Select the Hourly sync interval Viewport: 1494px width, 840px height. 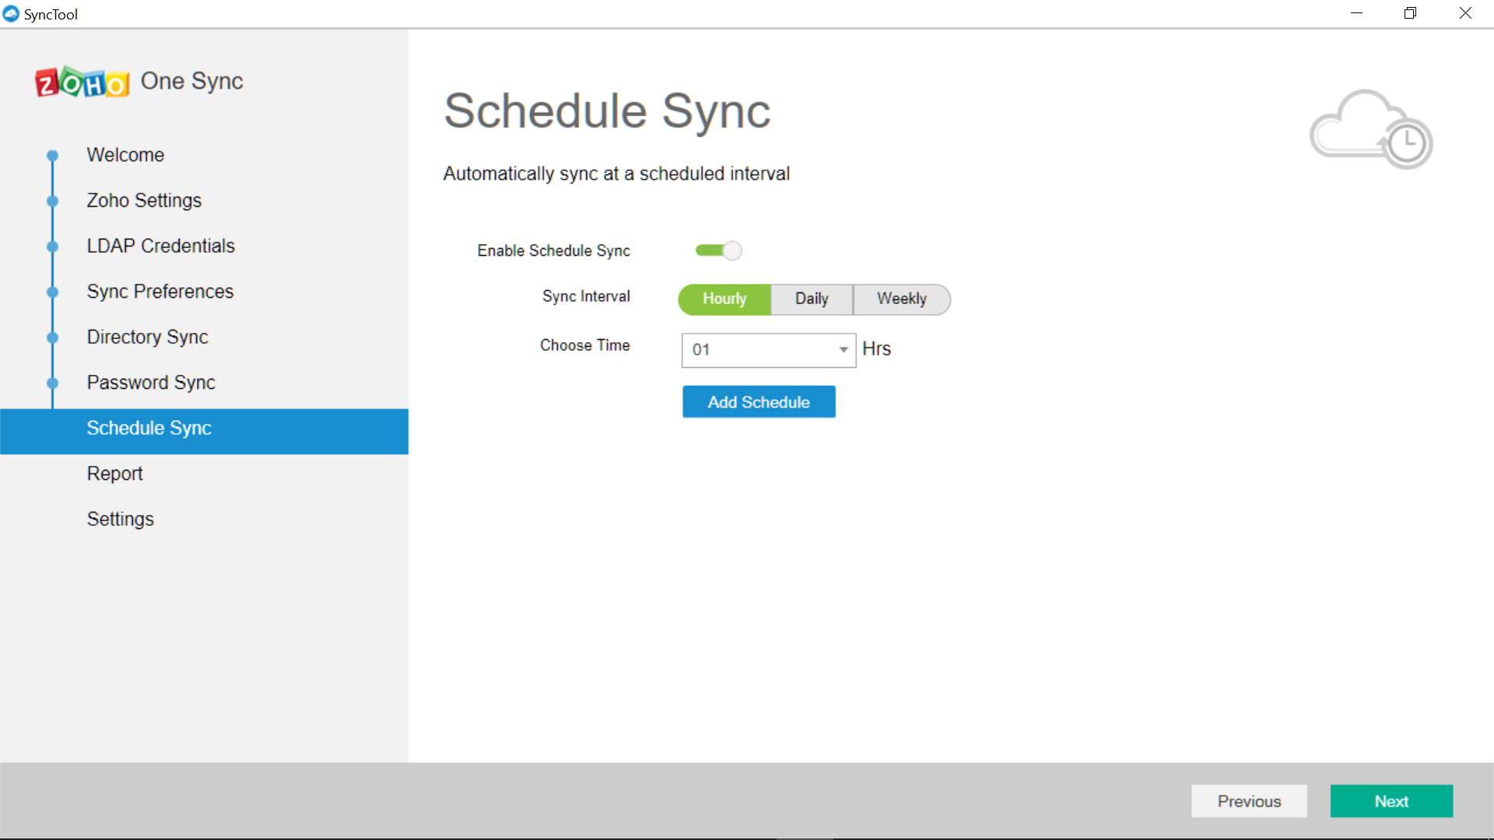point(724,299)
